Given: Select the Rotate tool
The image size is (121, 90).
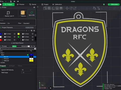Looking at the screenshot, I should click(71, 8).
